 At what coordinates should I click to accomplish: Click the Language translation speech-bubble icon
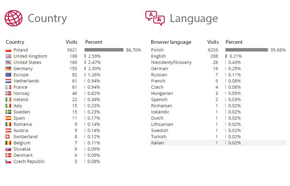click(x=155, y=18)
